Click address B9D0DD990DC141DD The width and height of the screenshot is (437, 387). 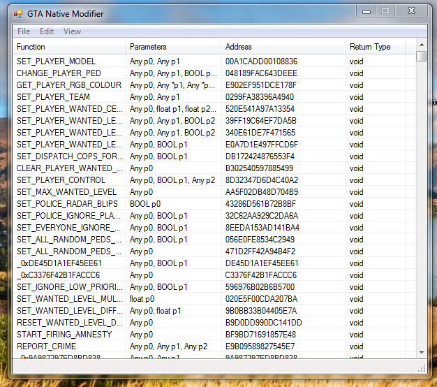263,323
